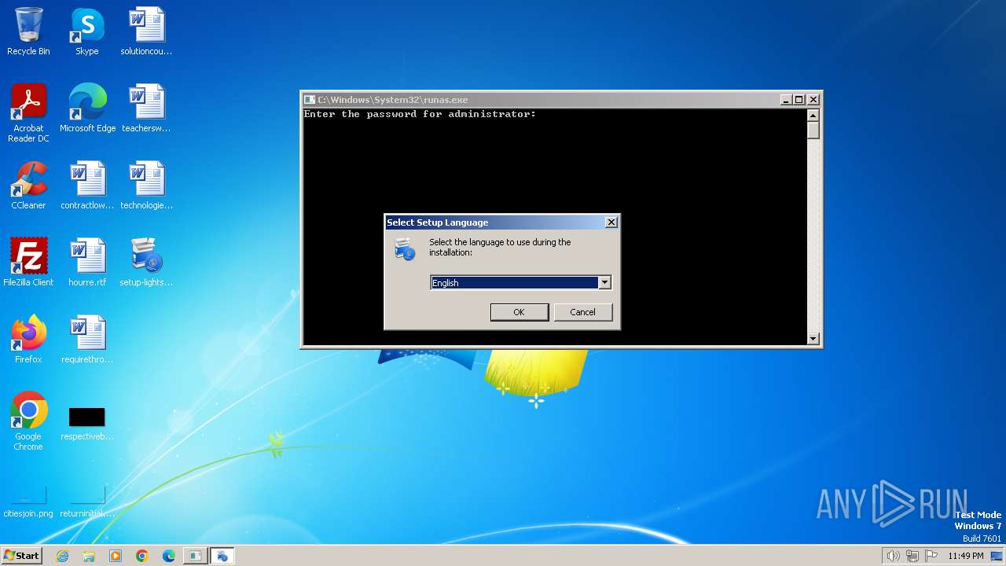The image size is (1006, 566).
Task: Select the setup-lights... installer icon
Action: 146,263
